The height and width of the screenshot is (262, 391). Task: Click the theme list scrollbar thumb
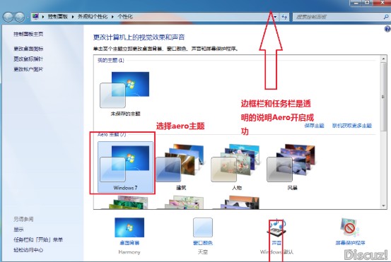383,97
